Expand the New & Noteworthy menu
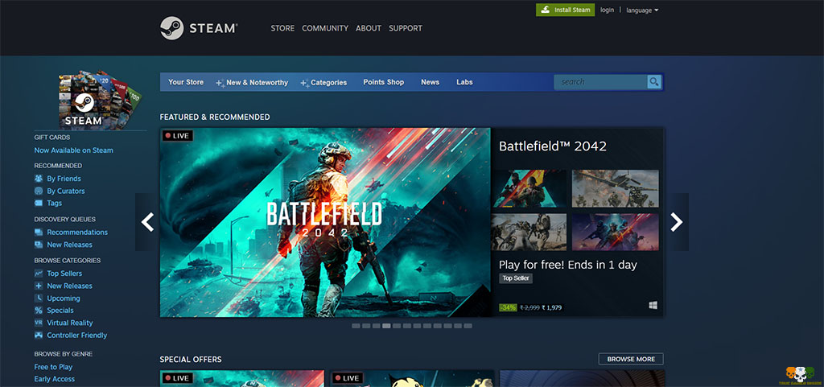This screenshot has height=387, width=824. tap(252, 82)
